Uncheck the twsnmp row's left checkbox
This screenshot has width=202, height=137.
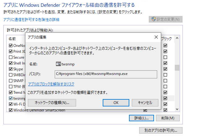coord(11,98)
